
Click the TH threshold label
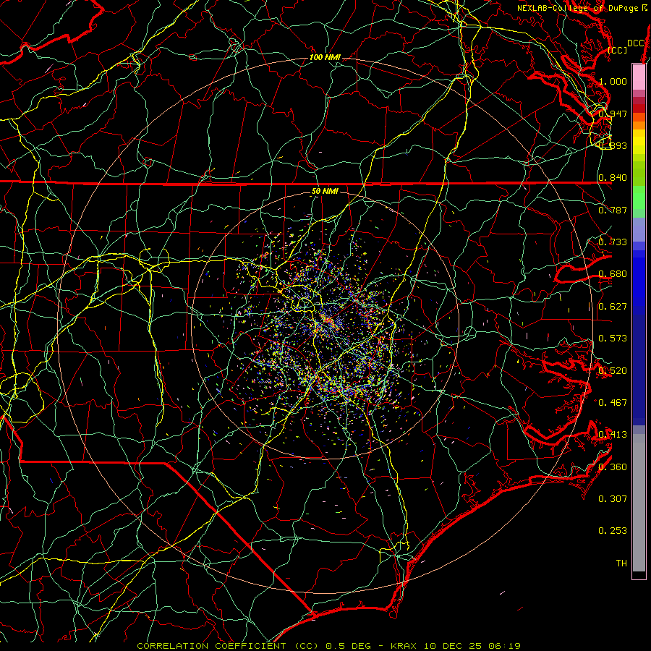[621, 563]
